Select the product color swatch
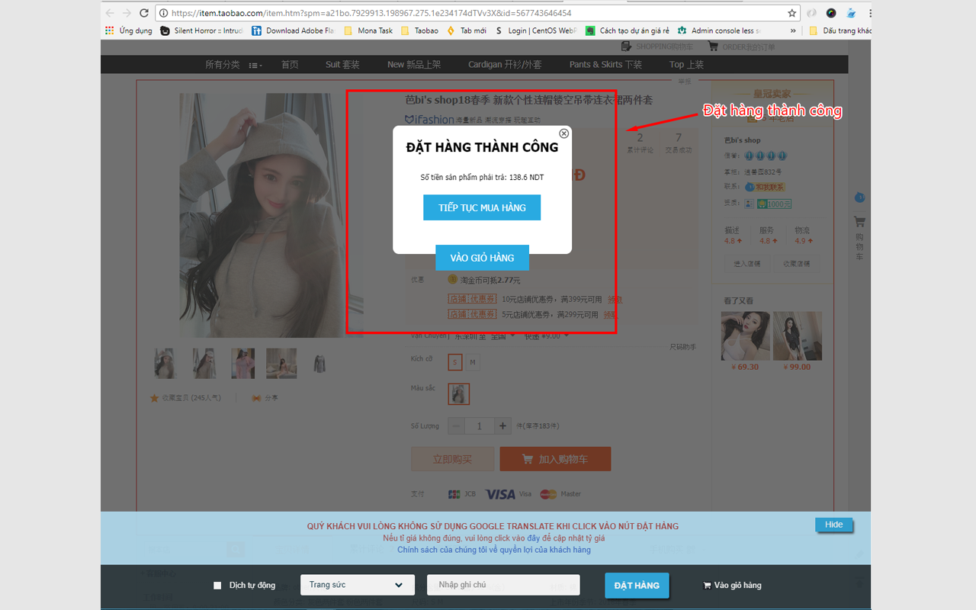This screenshot has width=976, height=610. (x=459, y=393)
